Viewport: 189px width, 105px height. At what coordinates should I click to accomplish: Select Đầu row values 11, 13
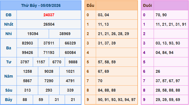click(103, 24)
